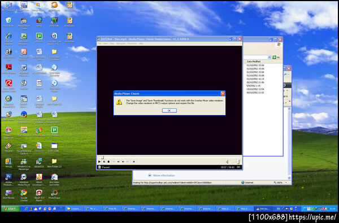Select Microsoft Office Word desktop shortcut

coord(24,71)
